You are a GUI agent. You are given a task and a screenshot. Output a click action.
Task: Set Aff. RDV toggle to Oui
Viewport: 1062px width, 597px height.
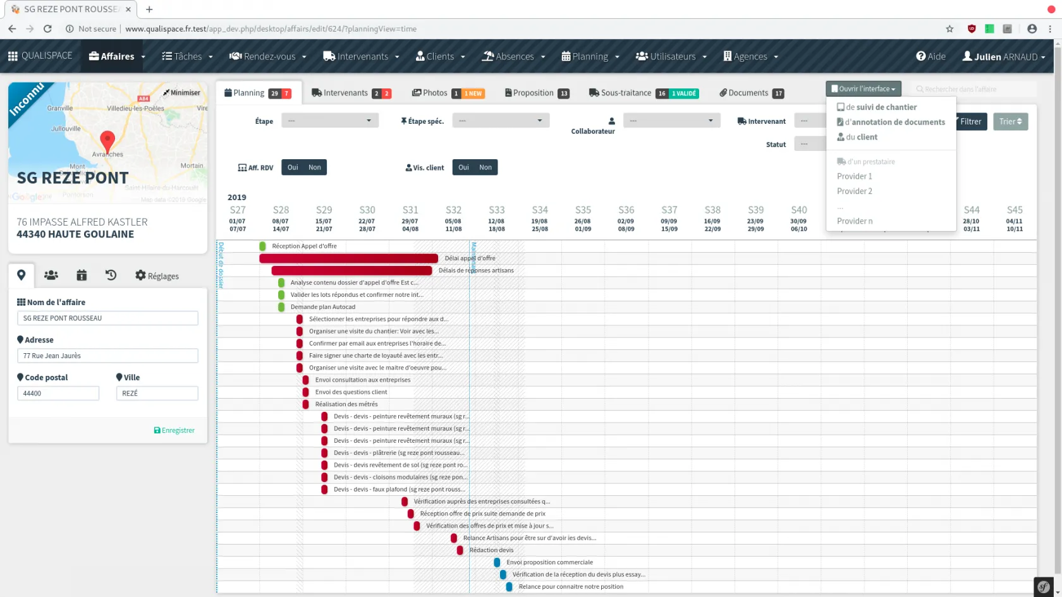(293, 167)
